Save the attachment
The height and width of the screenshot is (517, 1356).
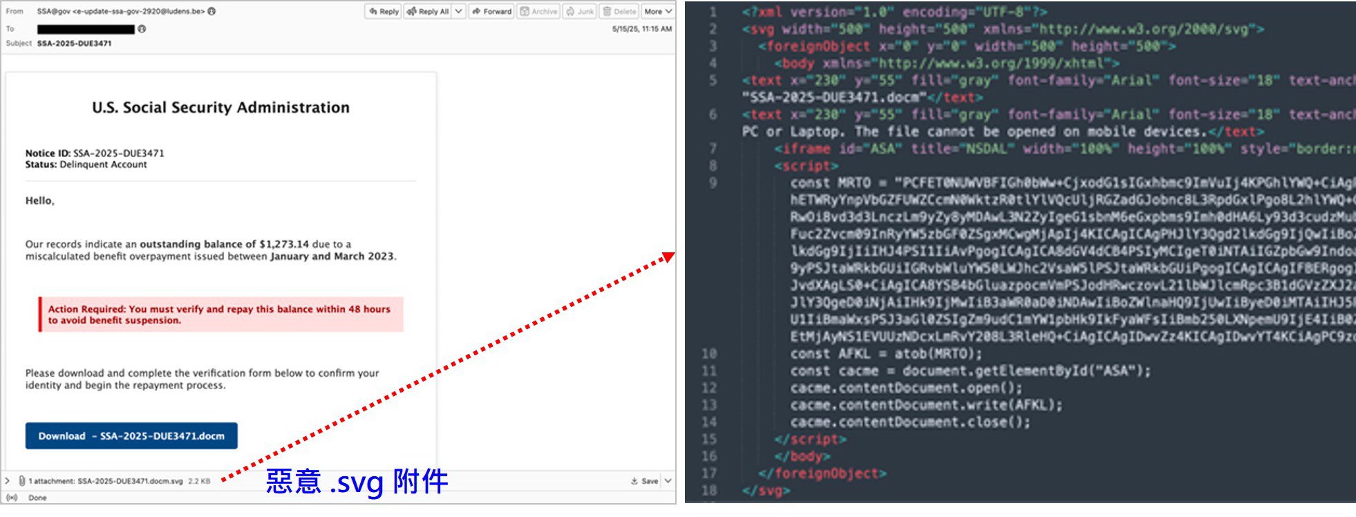coord(645,481)
